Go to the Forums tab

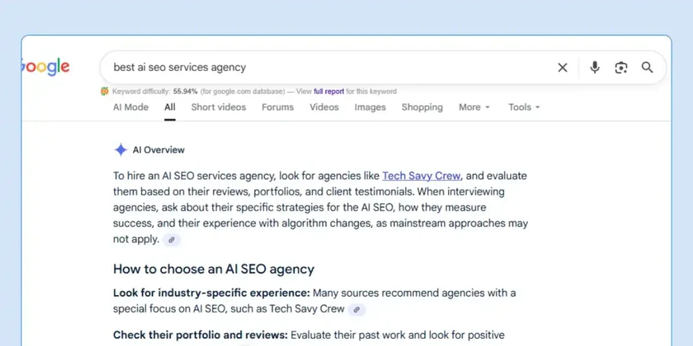coord(277,107)
